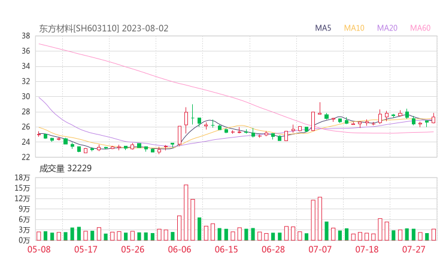Image resolution: width=443 pixels, height=263 pixels.
Task: Click the 24 price axis label
Action: [x=26, y=142]
